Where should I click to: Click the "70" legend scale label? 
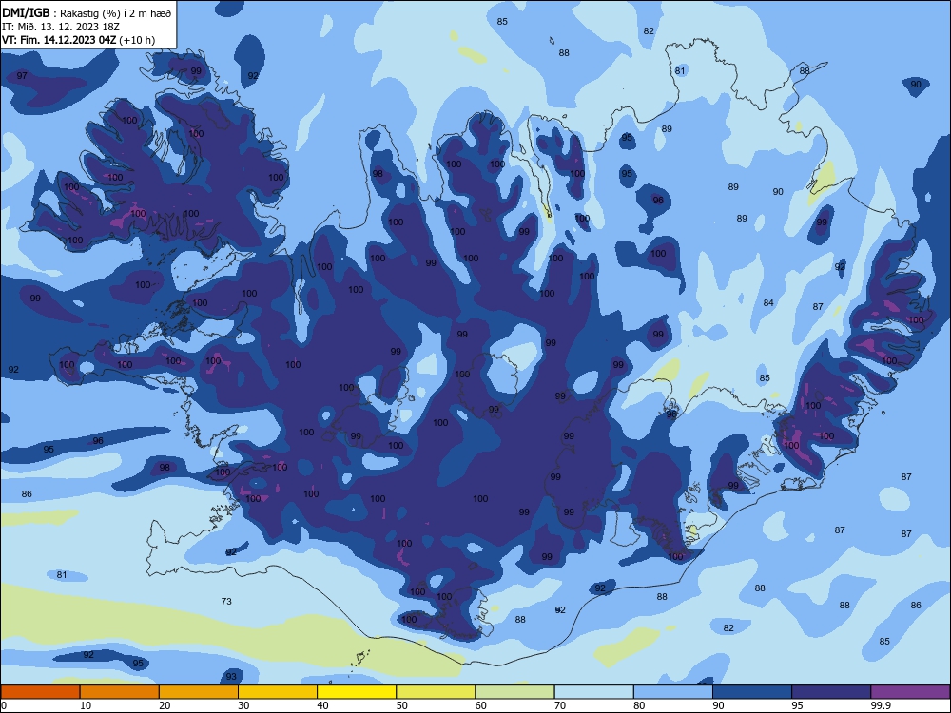[x=560, y=705]
